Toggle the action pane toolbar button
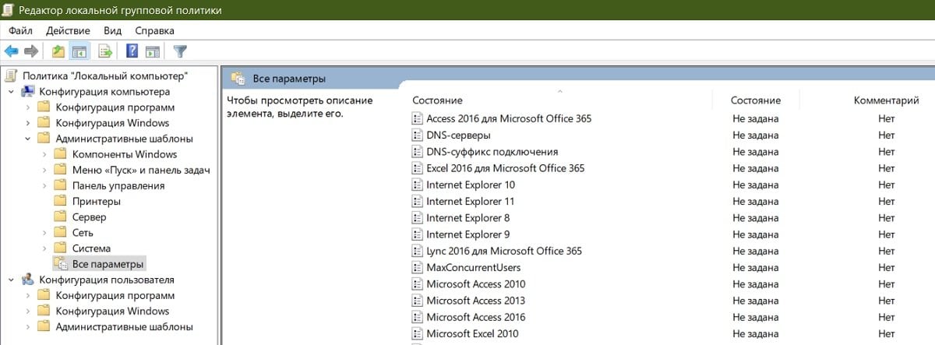This screenshot has height=345, width=935. tap(153, 51)
